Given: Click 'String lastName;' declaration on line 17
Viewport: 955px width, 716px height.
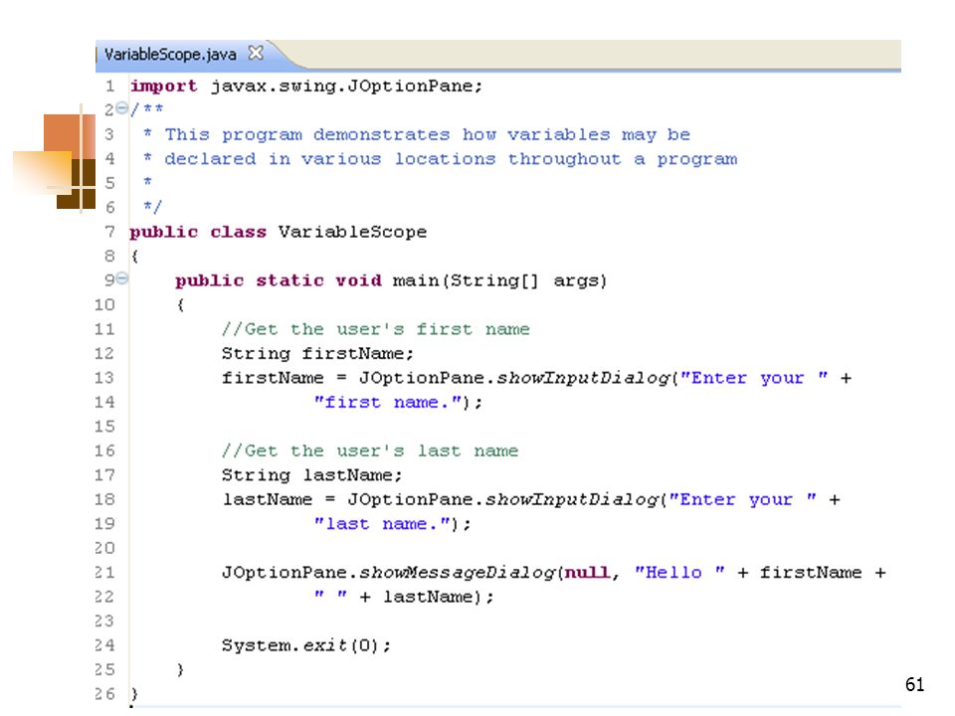Looking at the screenshot, I should click(311, 475).
